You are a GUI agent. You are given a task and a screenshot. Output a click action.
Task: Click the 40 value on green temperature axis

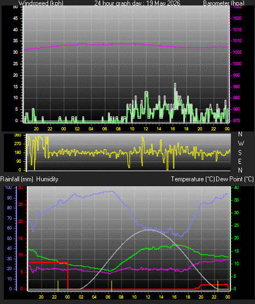coord(236,187)
